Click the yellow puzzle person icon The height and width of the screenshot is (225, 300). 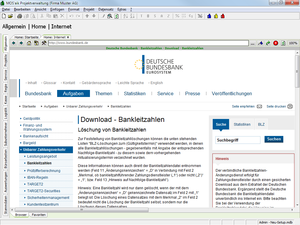click(x=216, y=16)
